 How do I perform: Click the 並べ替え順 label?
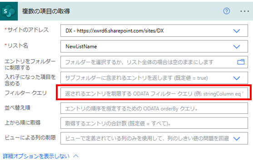coord(17,108)
